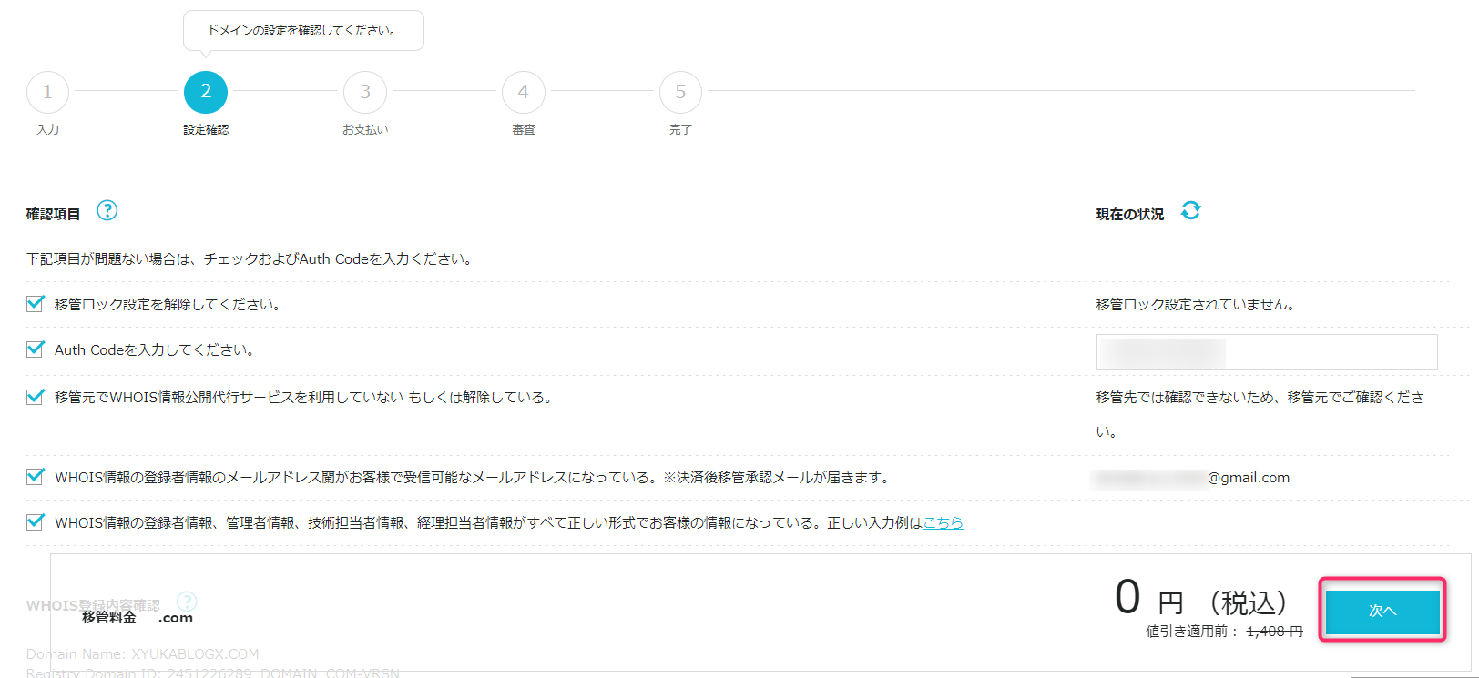The image size is (1479, 678).
Task: Click step 5 完了 circle
Action: click(x=680, y=92)
